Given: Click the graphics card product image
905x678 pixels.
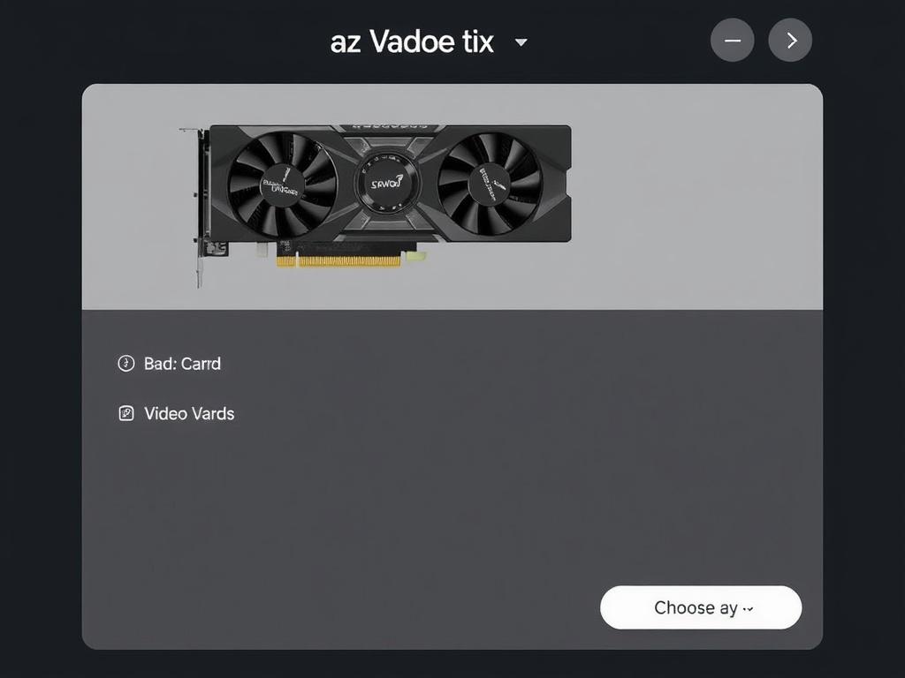Looking at the screenshot, I should pyautogui.click(x=375, y=205).
